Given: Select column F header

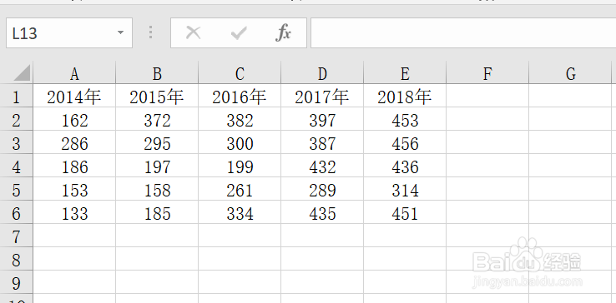Looking at the screenshot, I should pyautogui.click(x=487, y=73).
